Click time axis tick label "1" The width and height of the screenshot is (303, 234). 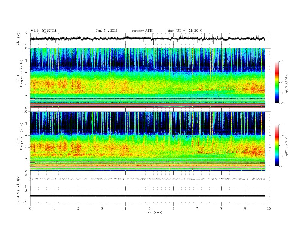click(x=54, y=208)
